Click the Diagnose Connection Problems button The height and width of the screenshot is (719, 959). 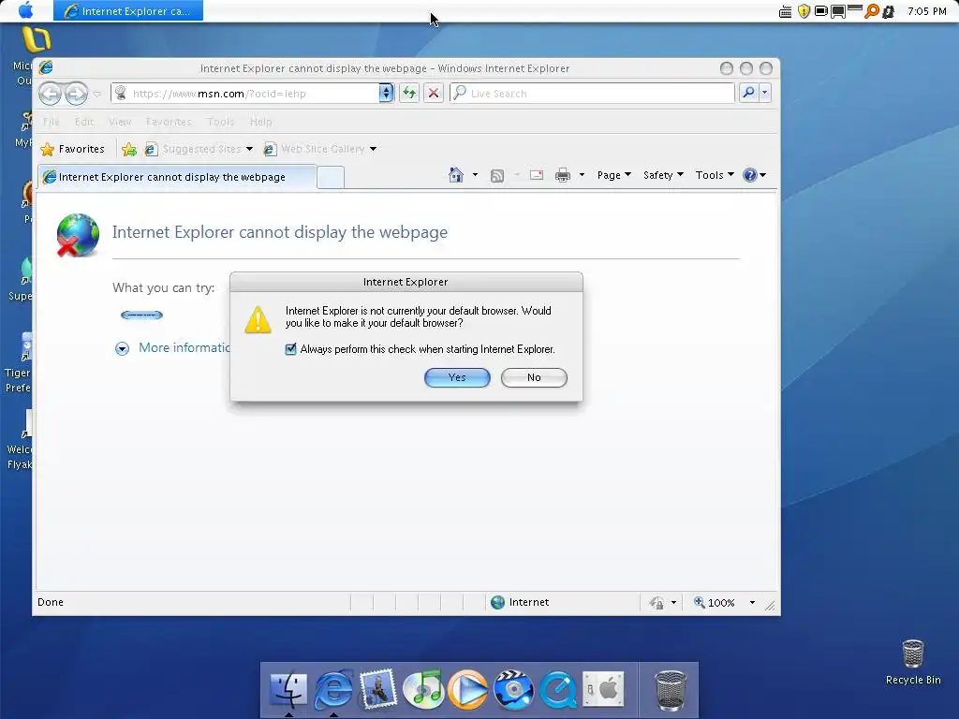pyautogui.click(x=142, y=315)
